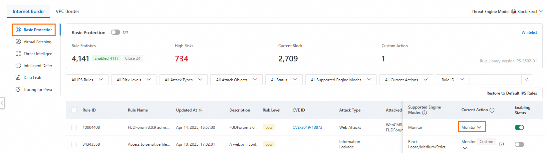Disable rule 10004408 enabling status switch
The width and height of the screenshot is (548, 153).
point(519,127)
